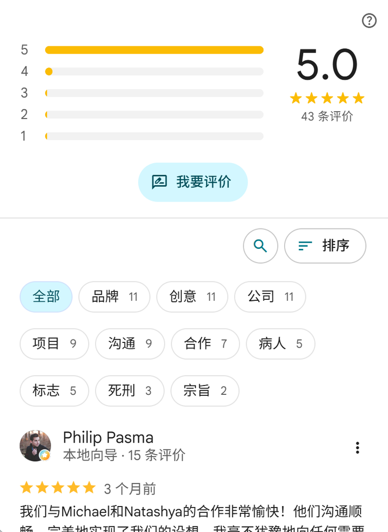
Task: Filter reviews by 项目 keyword
Action: pos(54,344)
